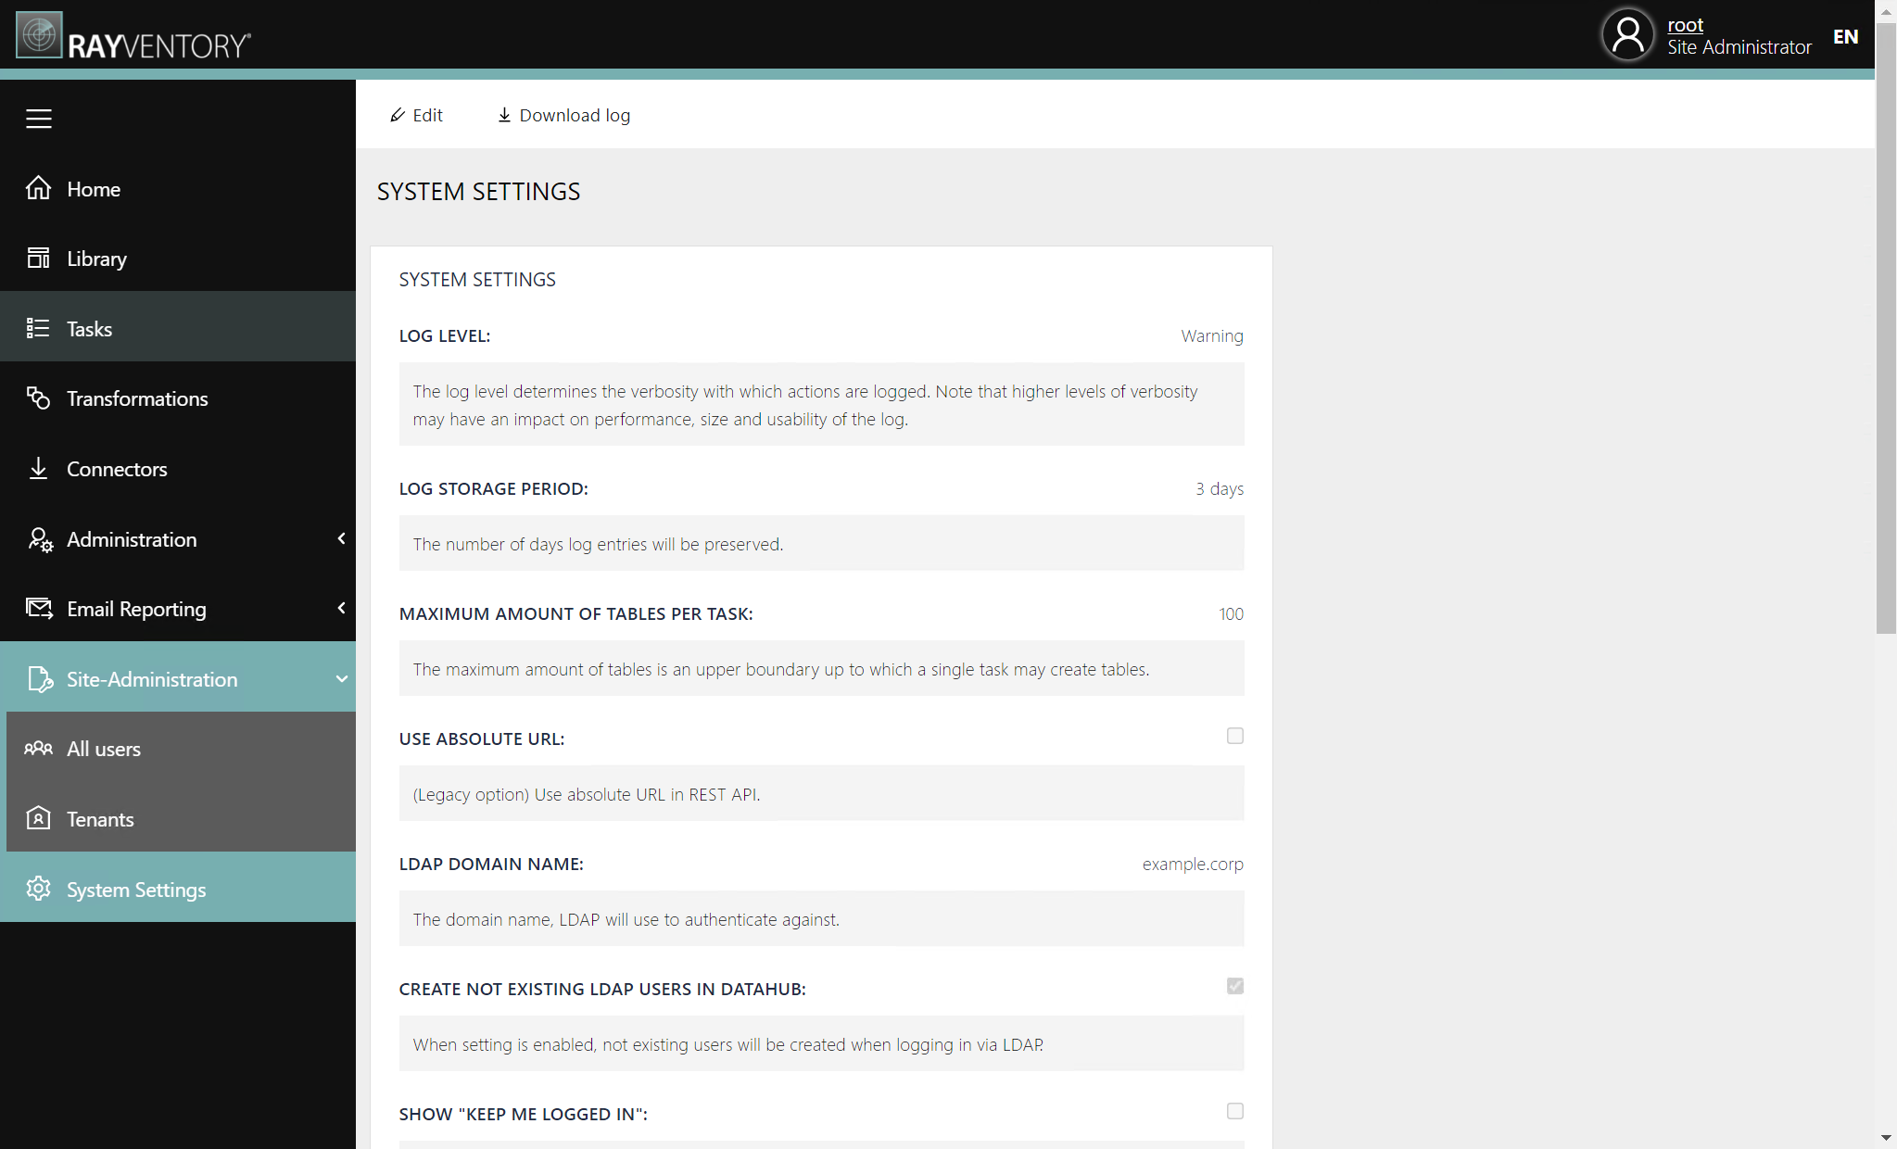The image size is (1897, 1149).
Task: Click the LOG LEVEL label
Action: click(445, 335)
